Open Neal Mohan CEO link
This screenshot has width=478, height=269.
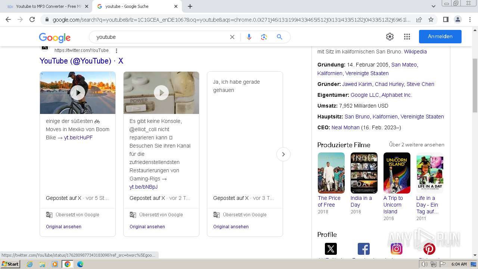[345, 127]
